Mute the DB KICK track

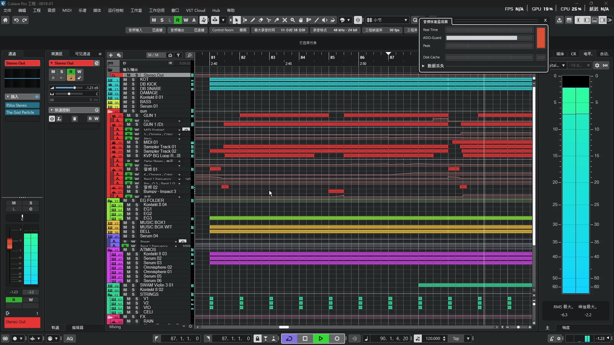(x=125, y=84)
